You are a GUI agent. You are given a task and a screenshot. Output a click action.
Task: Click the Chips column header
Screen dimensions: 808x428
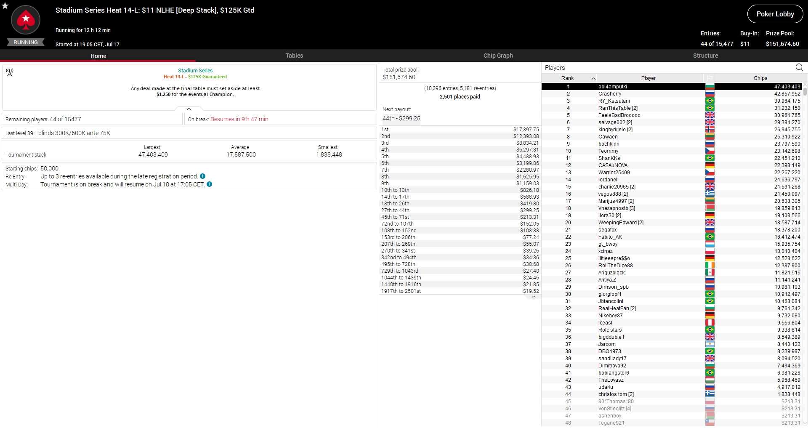point(760,78)
